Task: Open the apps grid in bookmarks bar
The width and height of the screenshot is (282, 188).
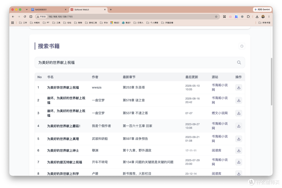Action: click(13, 23)
